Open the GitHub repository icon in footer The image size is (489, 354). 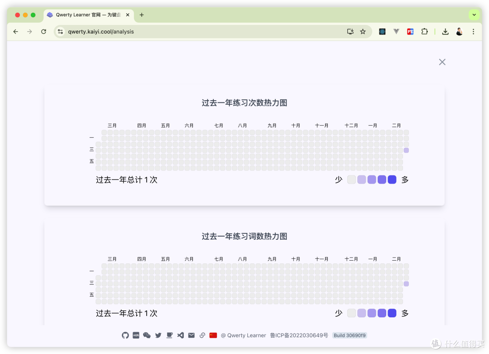pos(125,335)
